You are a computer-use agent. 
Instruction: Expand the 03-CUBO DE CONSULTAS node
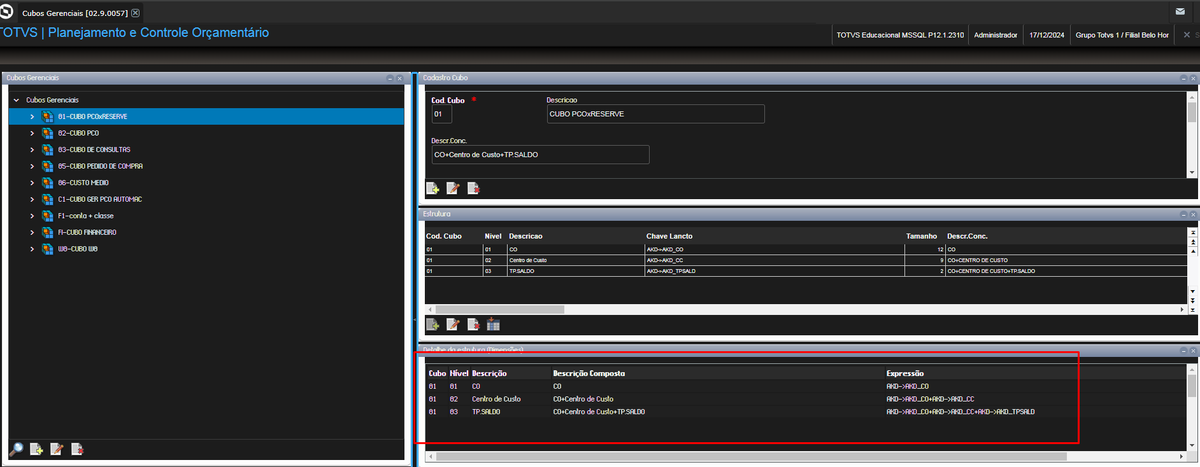32,150
